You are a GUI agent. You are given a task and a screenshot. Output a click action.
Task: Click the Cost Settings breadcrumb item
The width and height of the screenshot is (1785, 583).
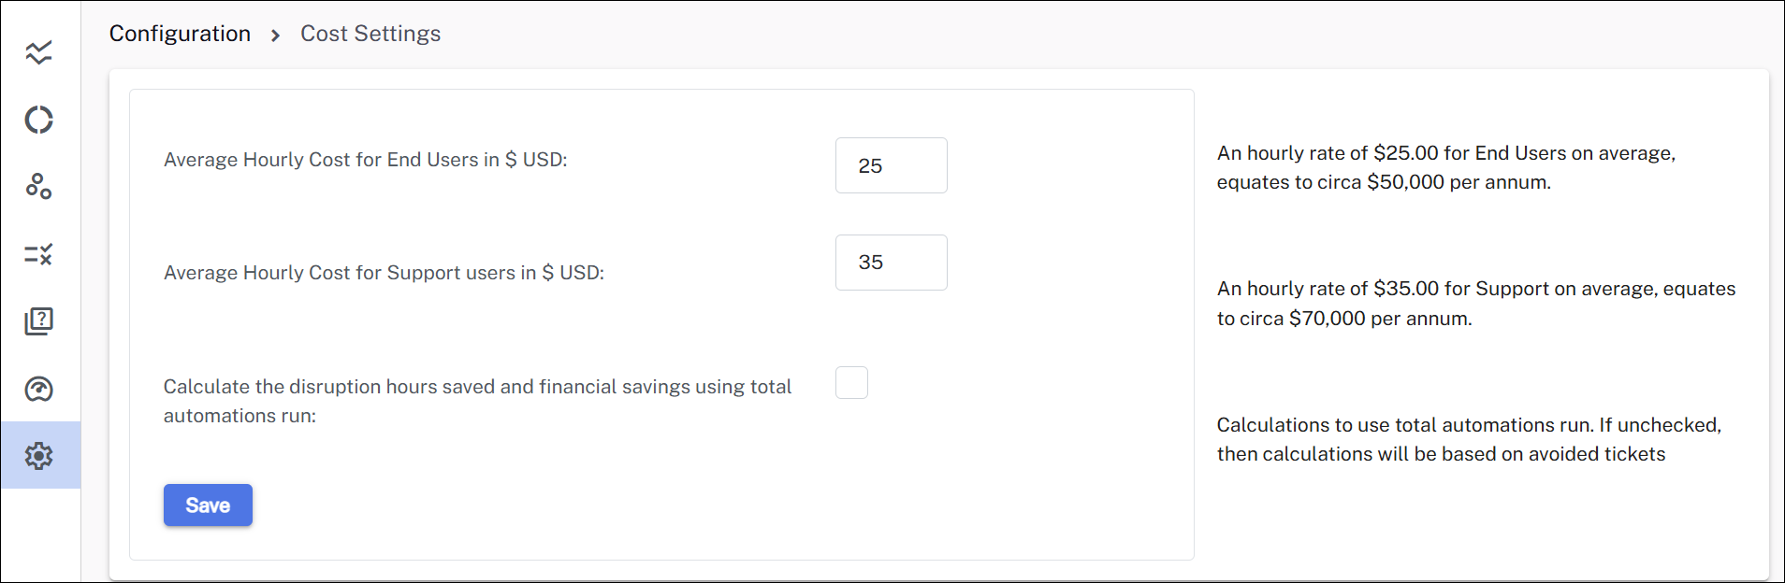370,34
